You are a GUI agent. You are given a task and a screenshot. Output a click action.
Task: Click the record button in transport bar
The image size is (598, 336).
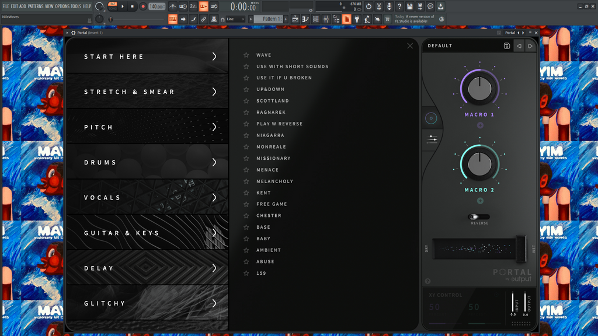click(142, 6)
